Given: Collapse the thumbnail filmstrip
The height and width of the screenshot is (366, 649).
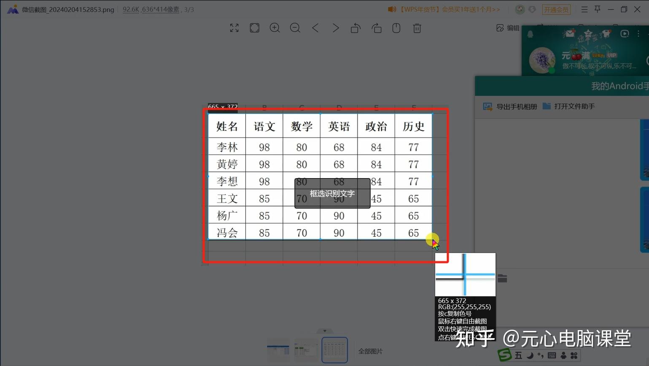Looking at the screenshot, I should coord(325,331).
